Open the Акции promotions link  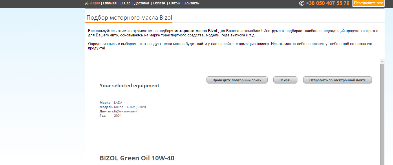[95, 3]
